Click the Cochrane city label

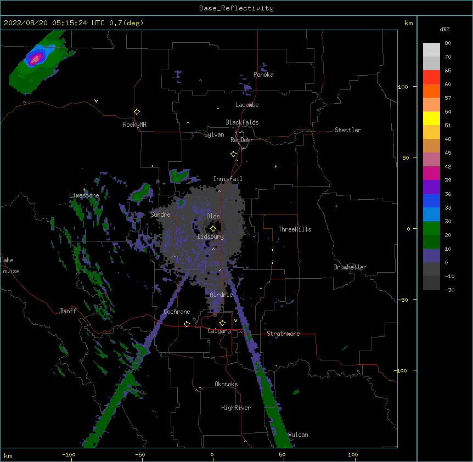coord(177,312)
